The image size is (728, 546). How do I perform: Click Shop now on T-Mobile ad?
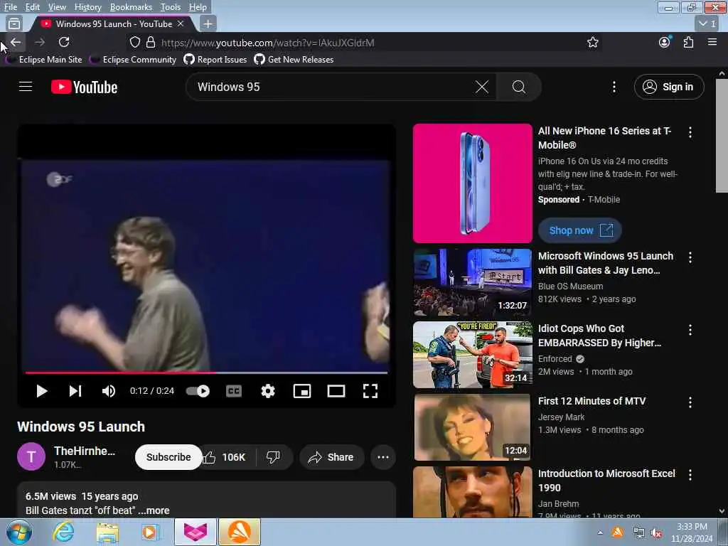[x=580, y=230]
